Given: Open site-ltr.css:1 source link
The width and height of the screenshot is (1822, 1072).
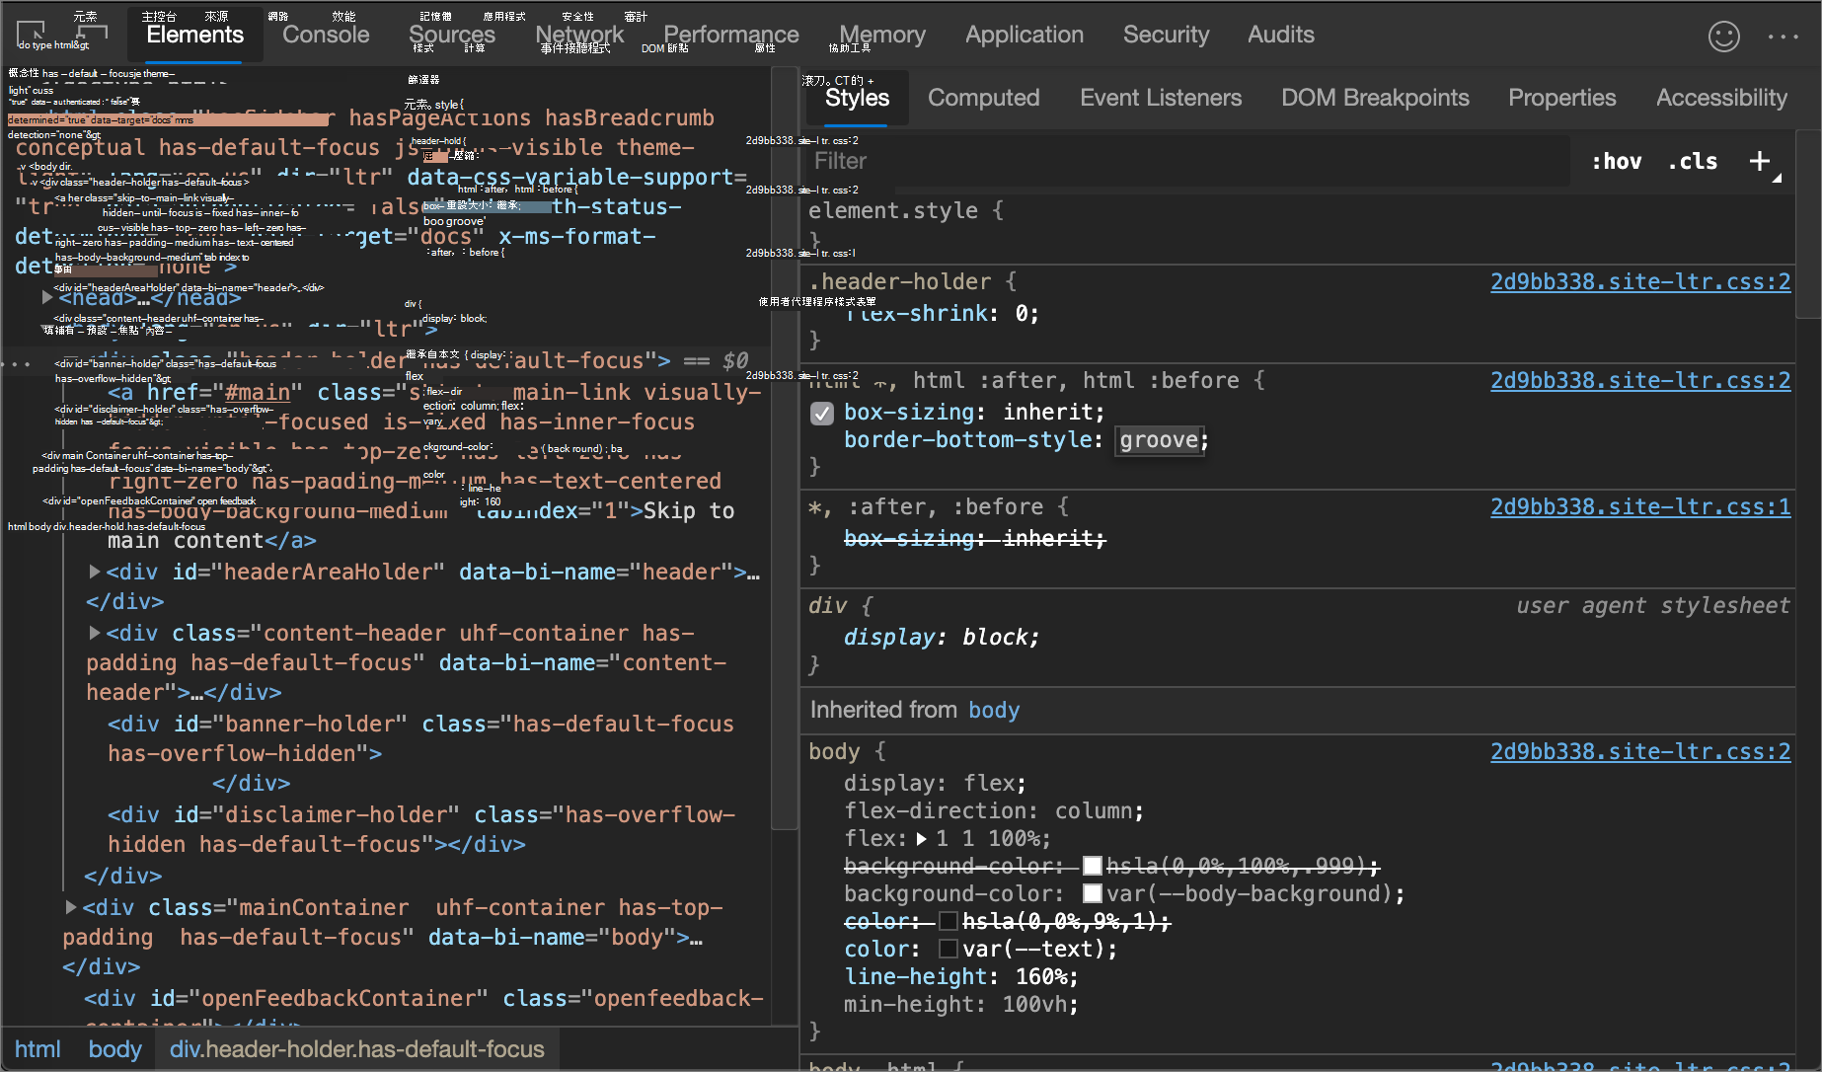Looking at the screenshot, I should (x=1640, y=506).
